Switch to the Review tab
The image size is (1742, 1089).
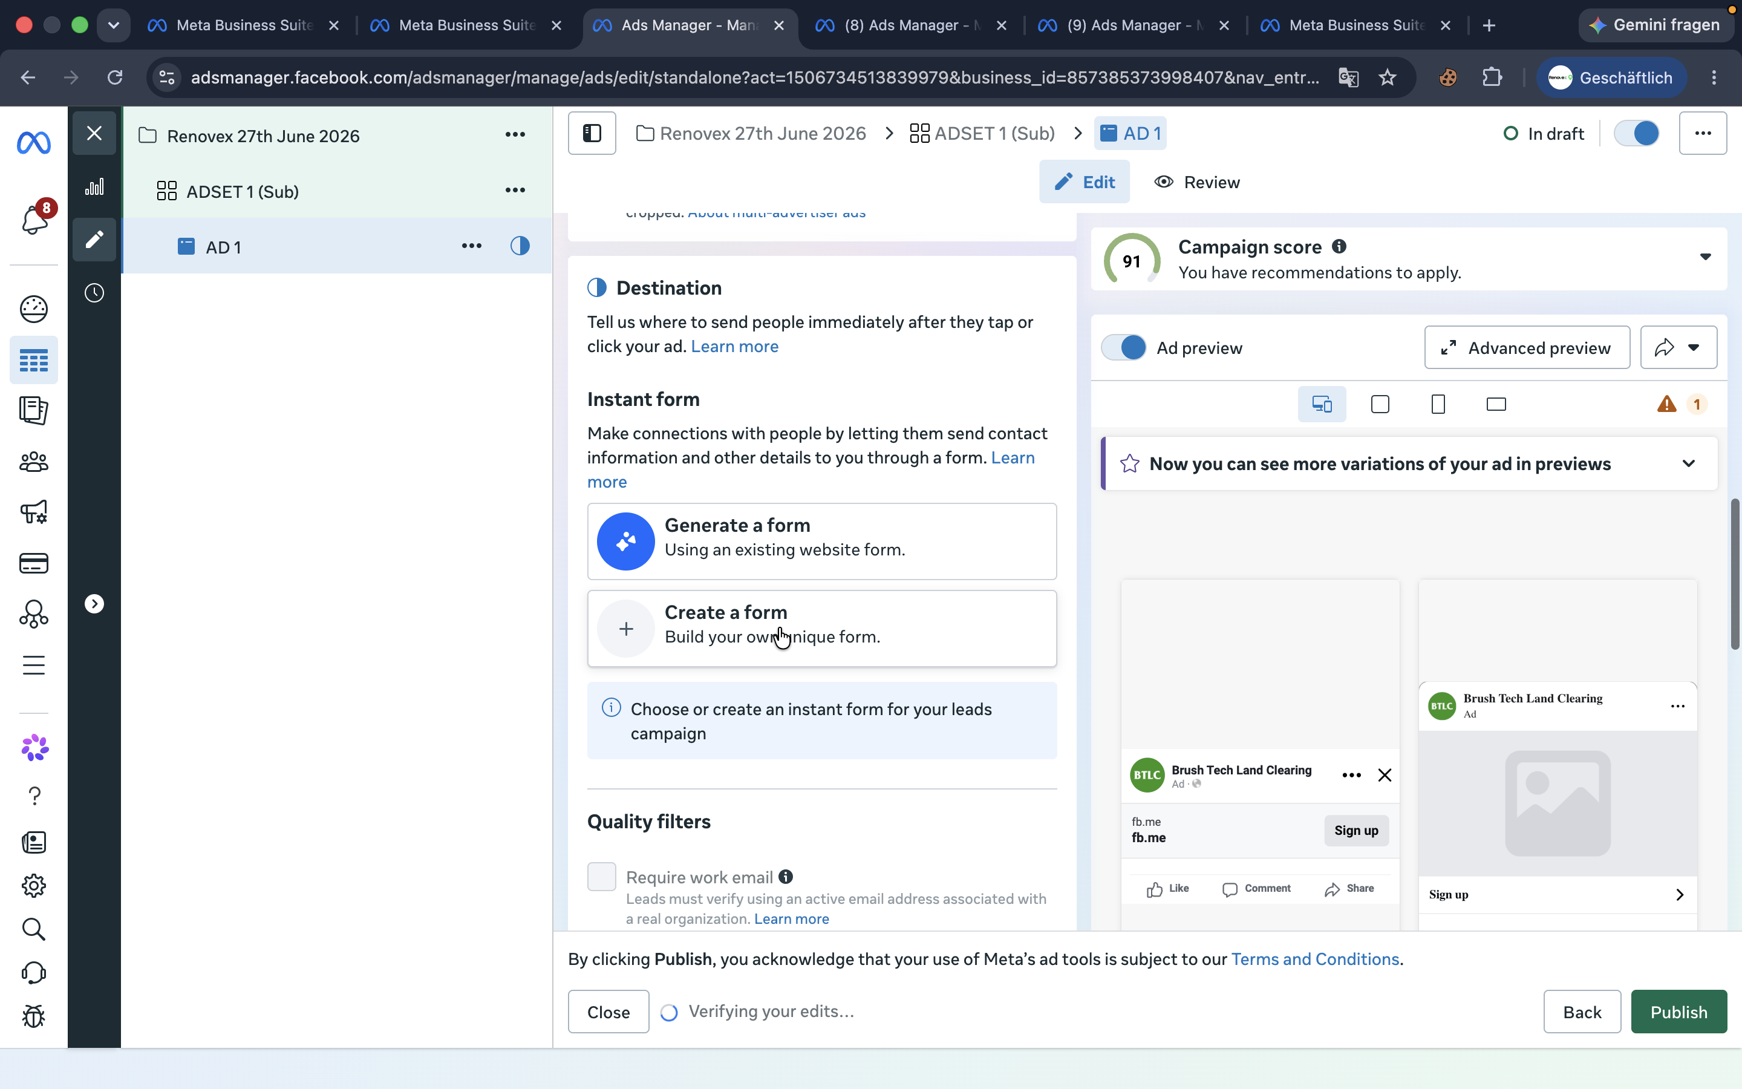click(x=1197, y=182)
